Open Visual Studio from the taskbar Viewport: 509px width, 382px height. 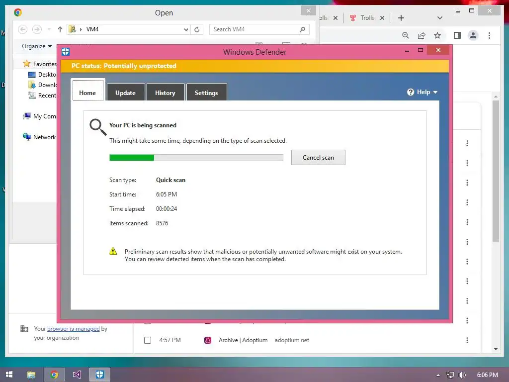click(x=77, y=375)
